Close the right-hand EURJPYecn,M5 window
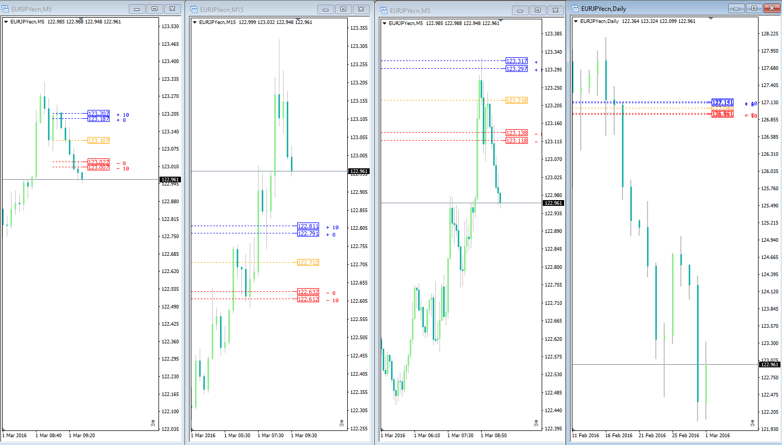This screenshot has width=782, height=445. [556, 10]
